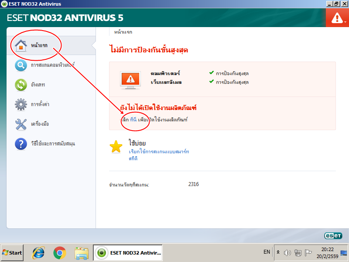Open the file explorer folder on taskbar
Viewport: 349px width, 262px height.
tap(82, 253)
